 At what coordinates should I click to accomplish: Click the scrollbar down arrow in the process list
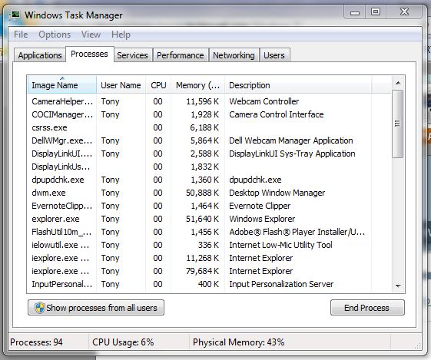point(398,286)
